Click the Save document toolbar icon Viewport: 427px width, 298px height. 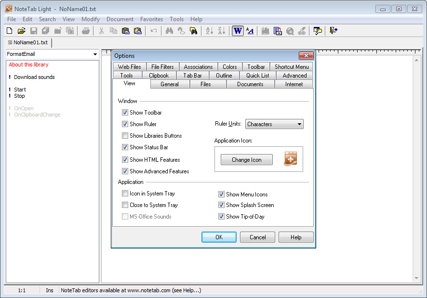tap(34, 31)
